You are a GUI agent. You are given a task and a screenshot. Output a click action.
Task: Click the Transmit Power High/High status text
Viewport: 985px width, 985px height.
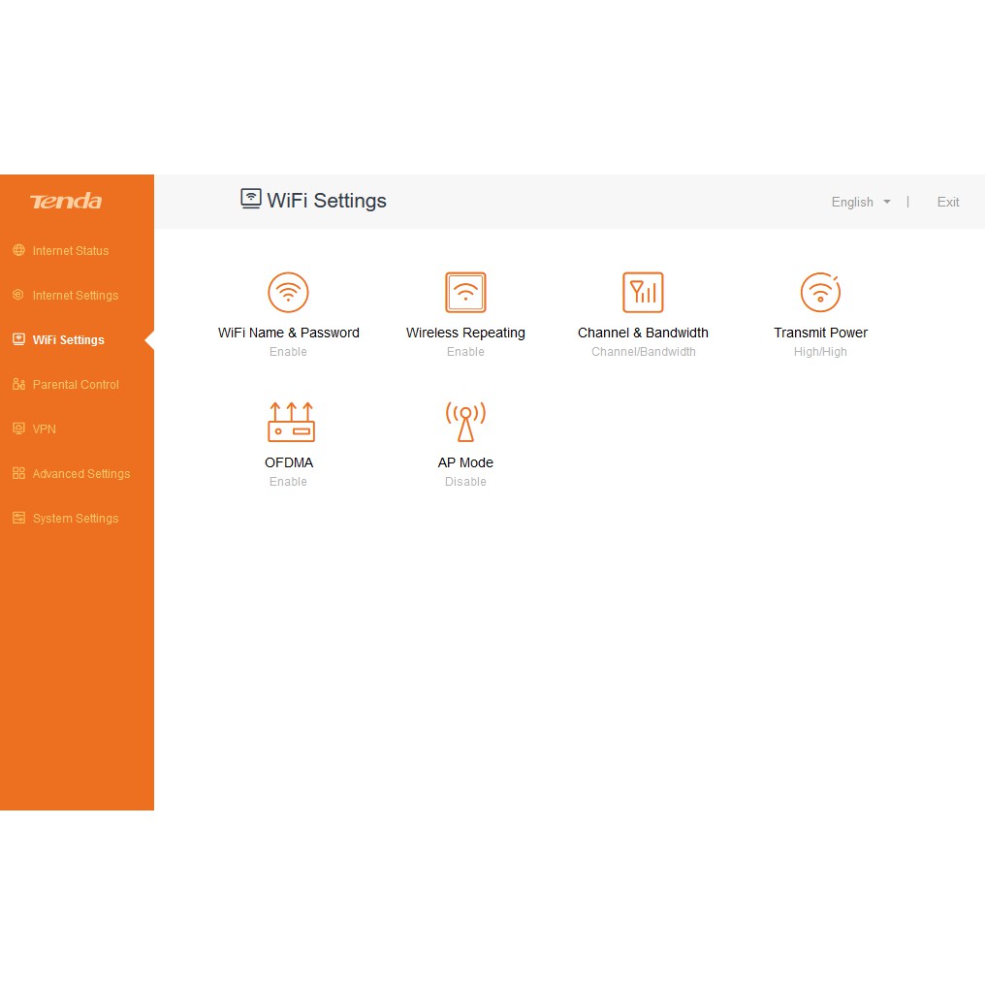pyautogui.click(x=820, y=352)
